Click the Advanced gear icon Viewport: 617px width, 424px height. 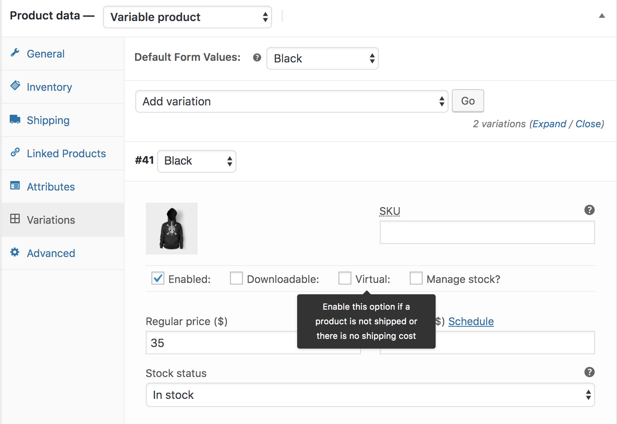point(15,252)
